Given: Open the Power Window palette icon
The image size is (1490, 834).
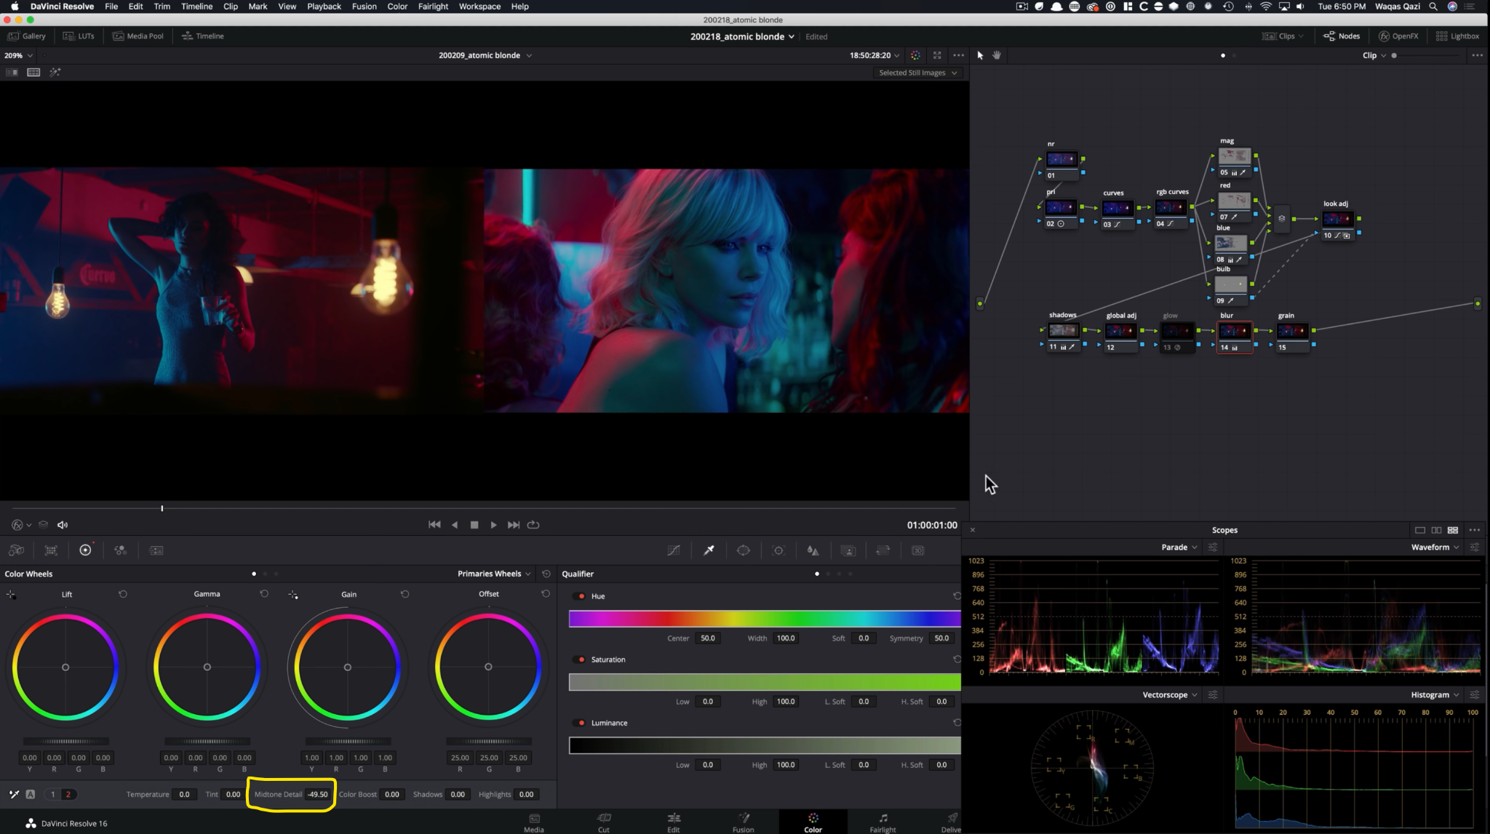Looking at the screenshot, I should tap(744, 550).
